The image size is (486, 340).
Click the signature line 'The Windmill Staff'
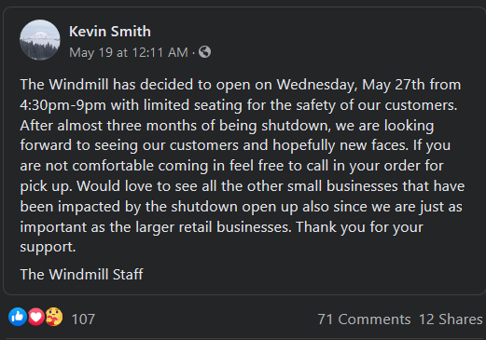81,274
